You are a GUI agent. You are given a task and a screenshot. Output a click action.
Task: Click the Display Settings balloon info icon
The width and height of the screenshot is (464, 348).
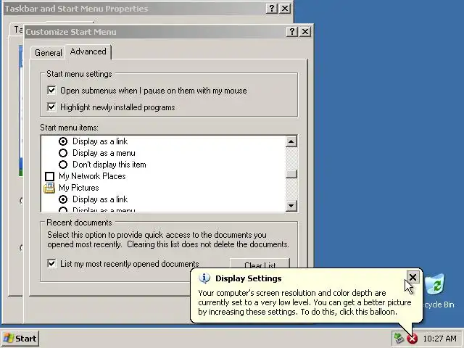point(204,278)
